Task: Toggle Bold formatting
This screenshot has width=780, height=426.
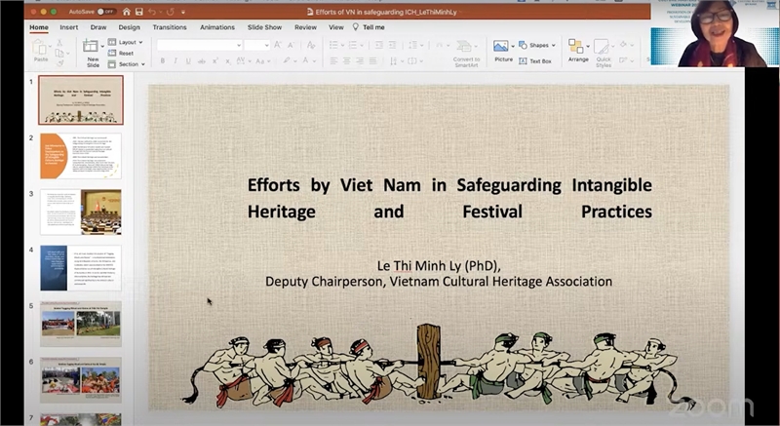Action: 162,61
